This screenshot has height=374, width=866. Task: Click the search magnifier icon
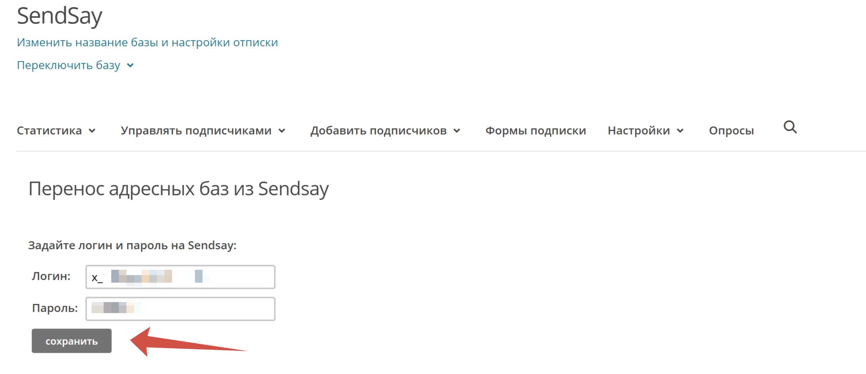point(790,127)
